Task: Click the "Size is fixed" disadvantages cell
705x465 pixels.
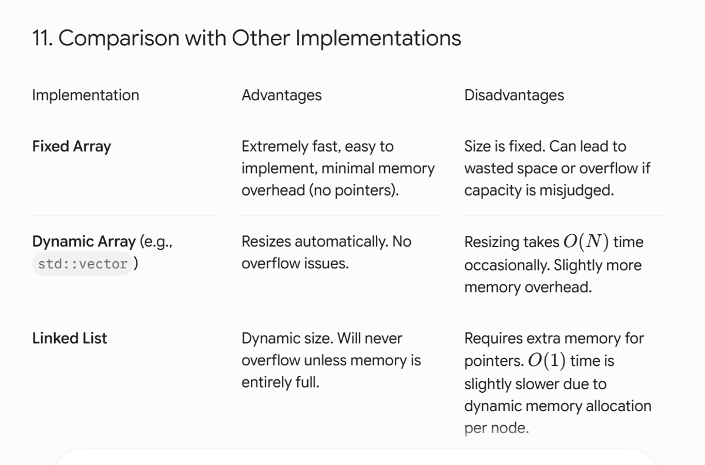Action: [x=558, y=169]
